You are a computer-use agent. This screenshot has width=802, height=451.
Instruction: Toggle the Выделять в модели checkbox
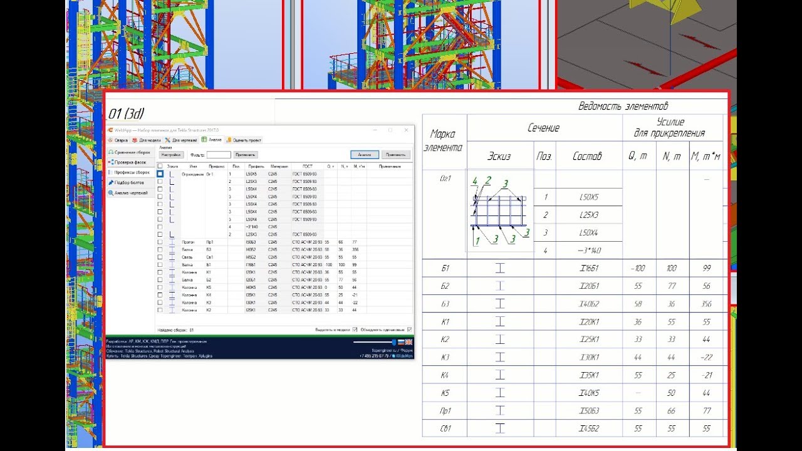(x=355, y=329)
